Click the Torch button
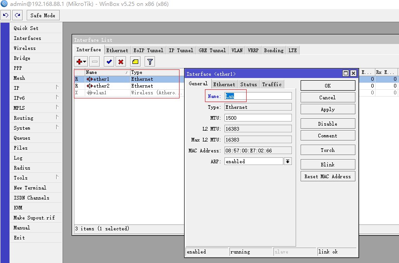 tap(327, 150)
